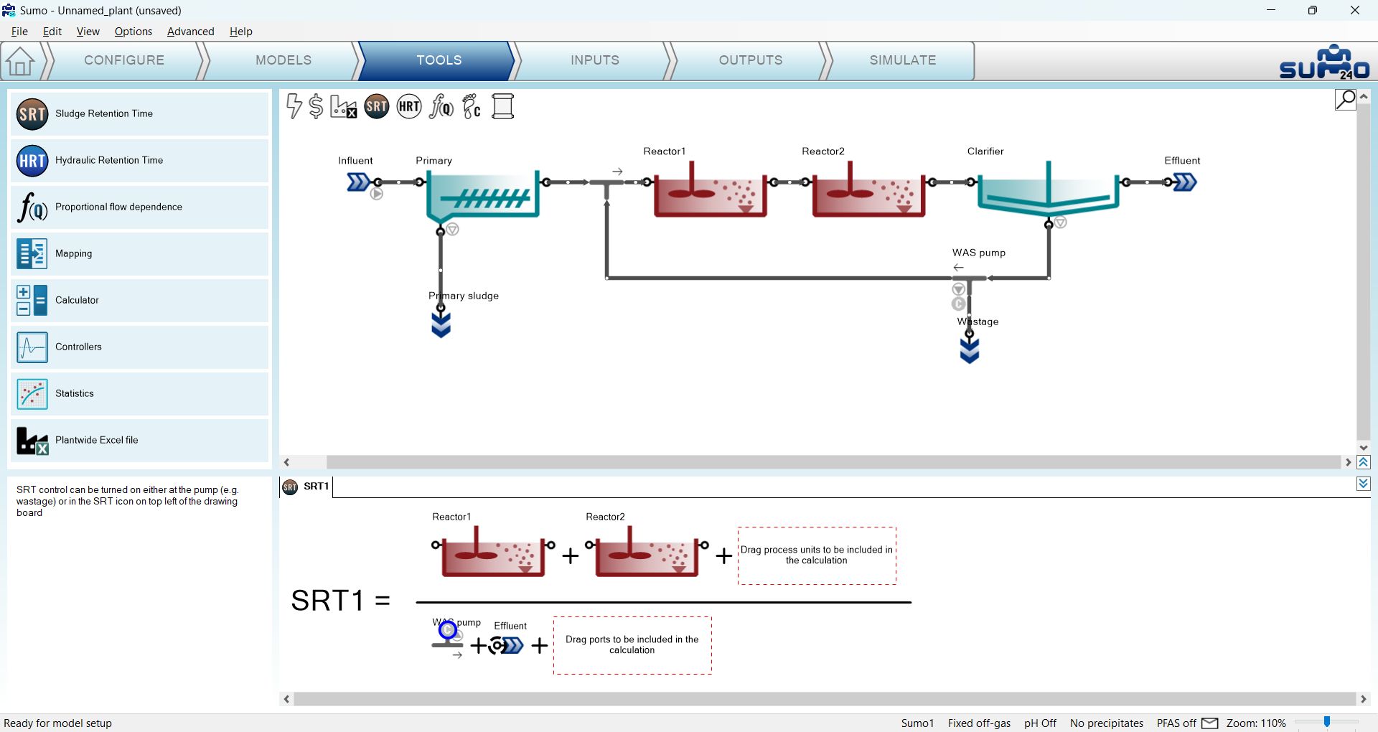Collapse the bottom panel with down chevron
The image size is (1378, 732).
1364,484
